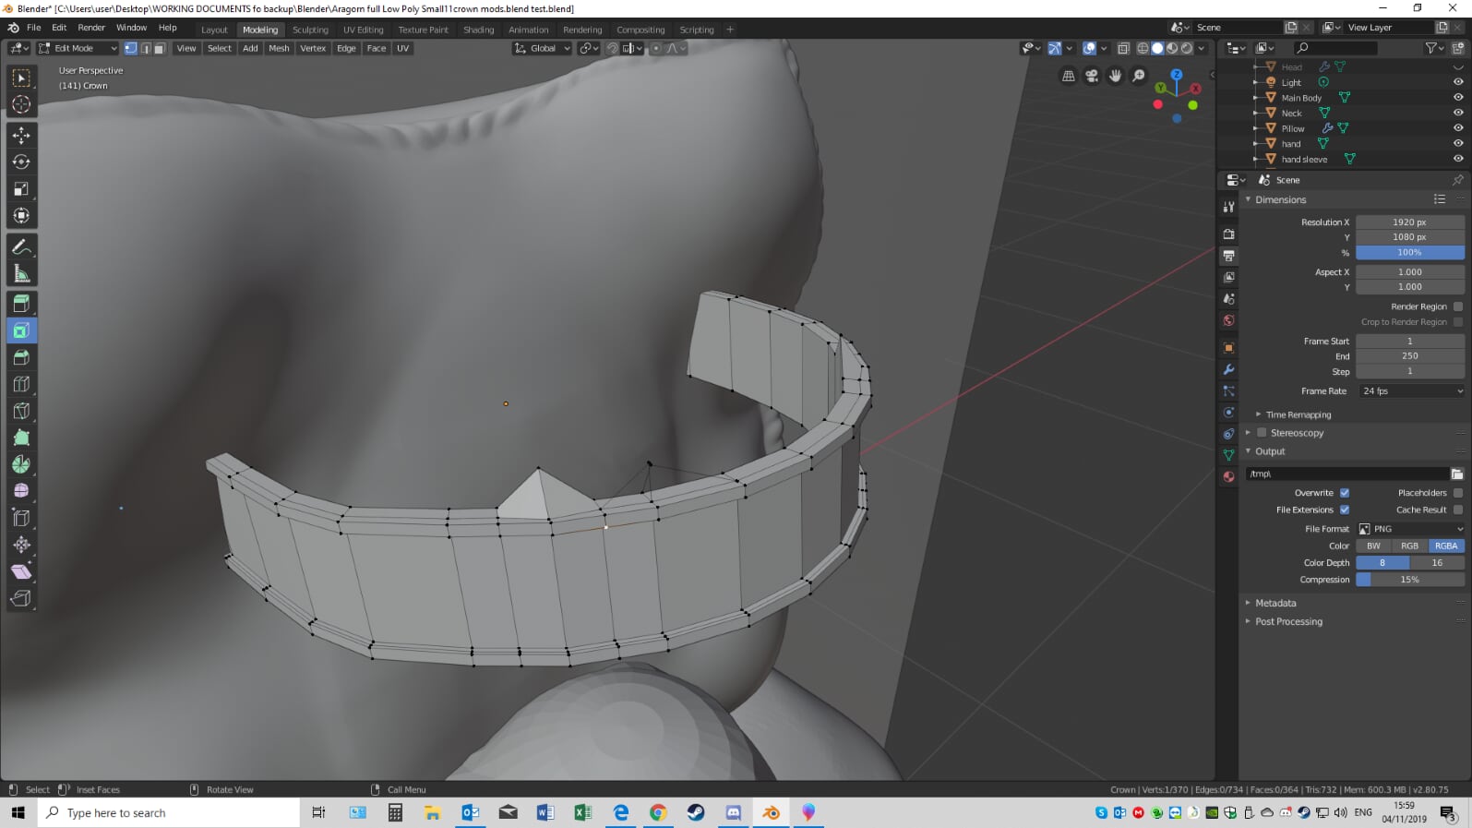This screenshot has width=1472, height=828.
Task: Select the Shrink/Fatten tool
Action: (21, 545)
